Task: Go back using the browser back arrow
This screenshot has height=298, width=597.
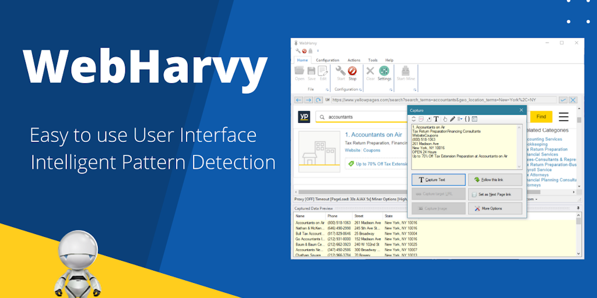Action: [x=298, y=100]
